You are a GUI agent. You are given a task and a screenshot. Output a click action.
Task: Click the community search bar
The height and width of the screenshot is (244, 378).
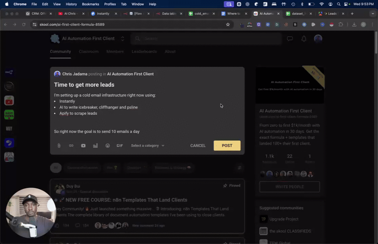(206, 38)
